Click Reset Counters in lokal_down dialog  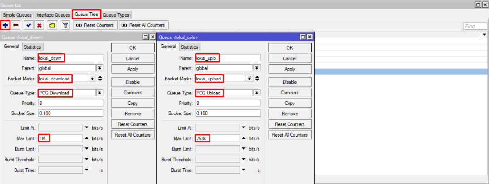[x=133, y=124]
